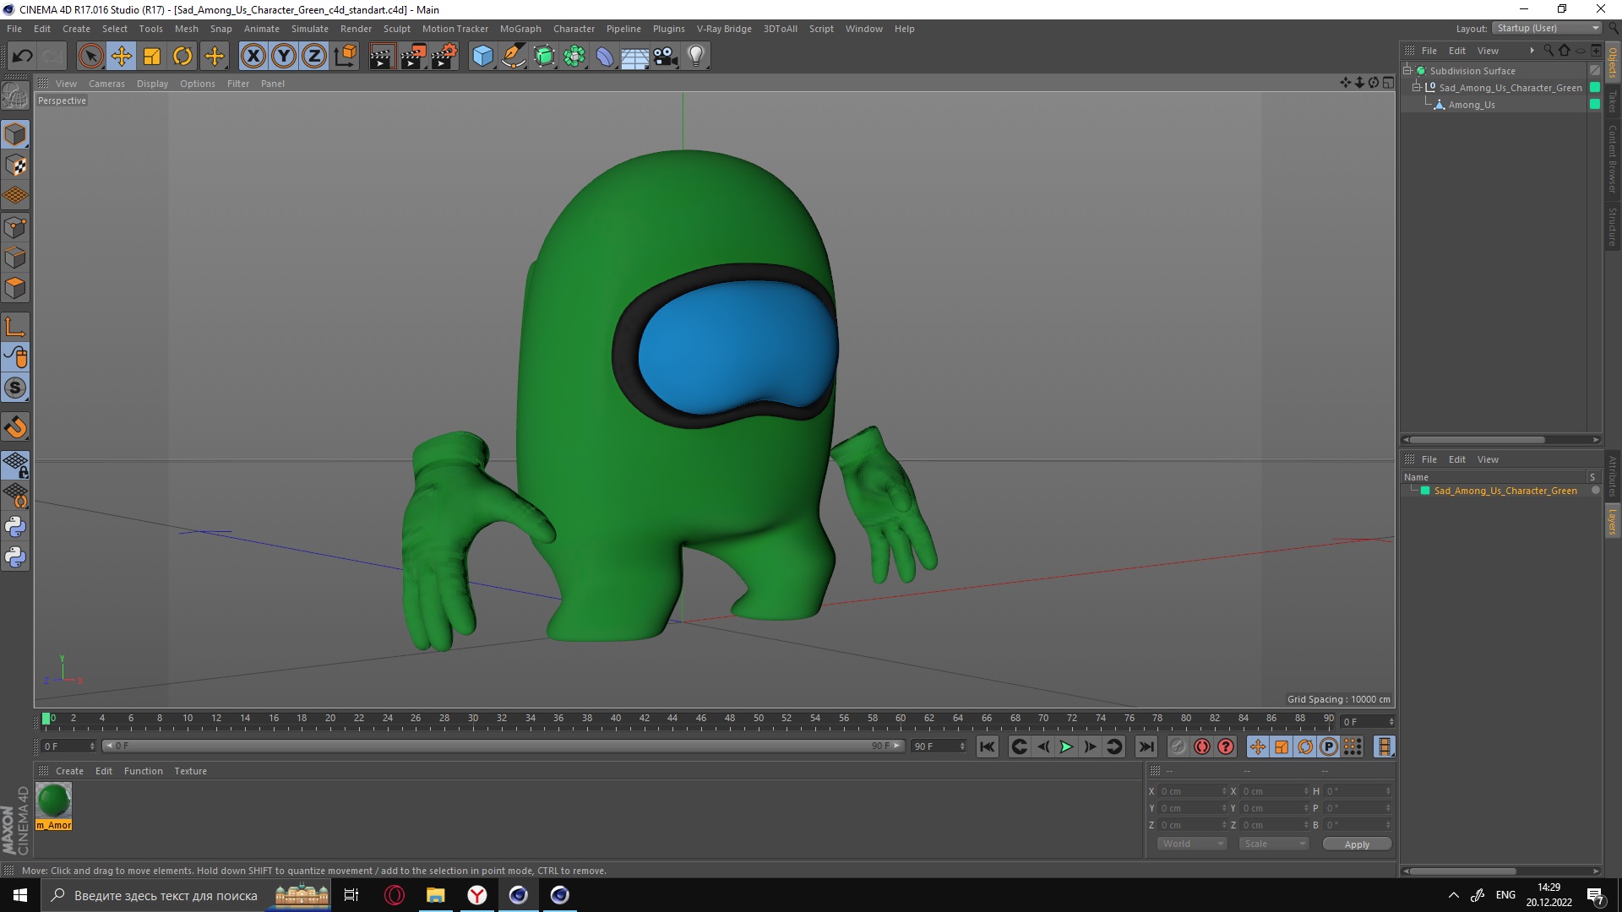Image resolution: width=1622 pixels, height=912 pixels.
Task: Open the World coordinate dropdown
Action: [x=1191, y=844]
